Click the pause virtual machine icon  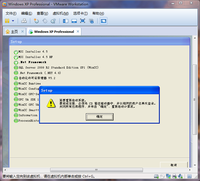(x=7, y=21)
